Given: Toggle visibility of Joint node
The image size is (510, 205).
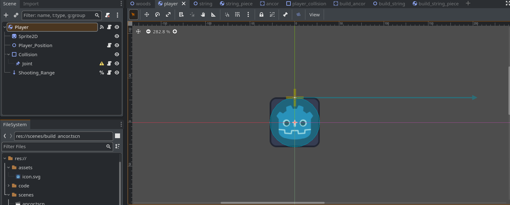Looking at the screenshot, I should pos(117,63).
